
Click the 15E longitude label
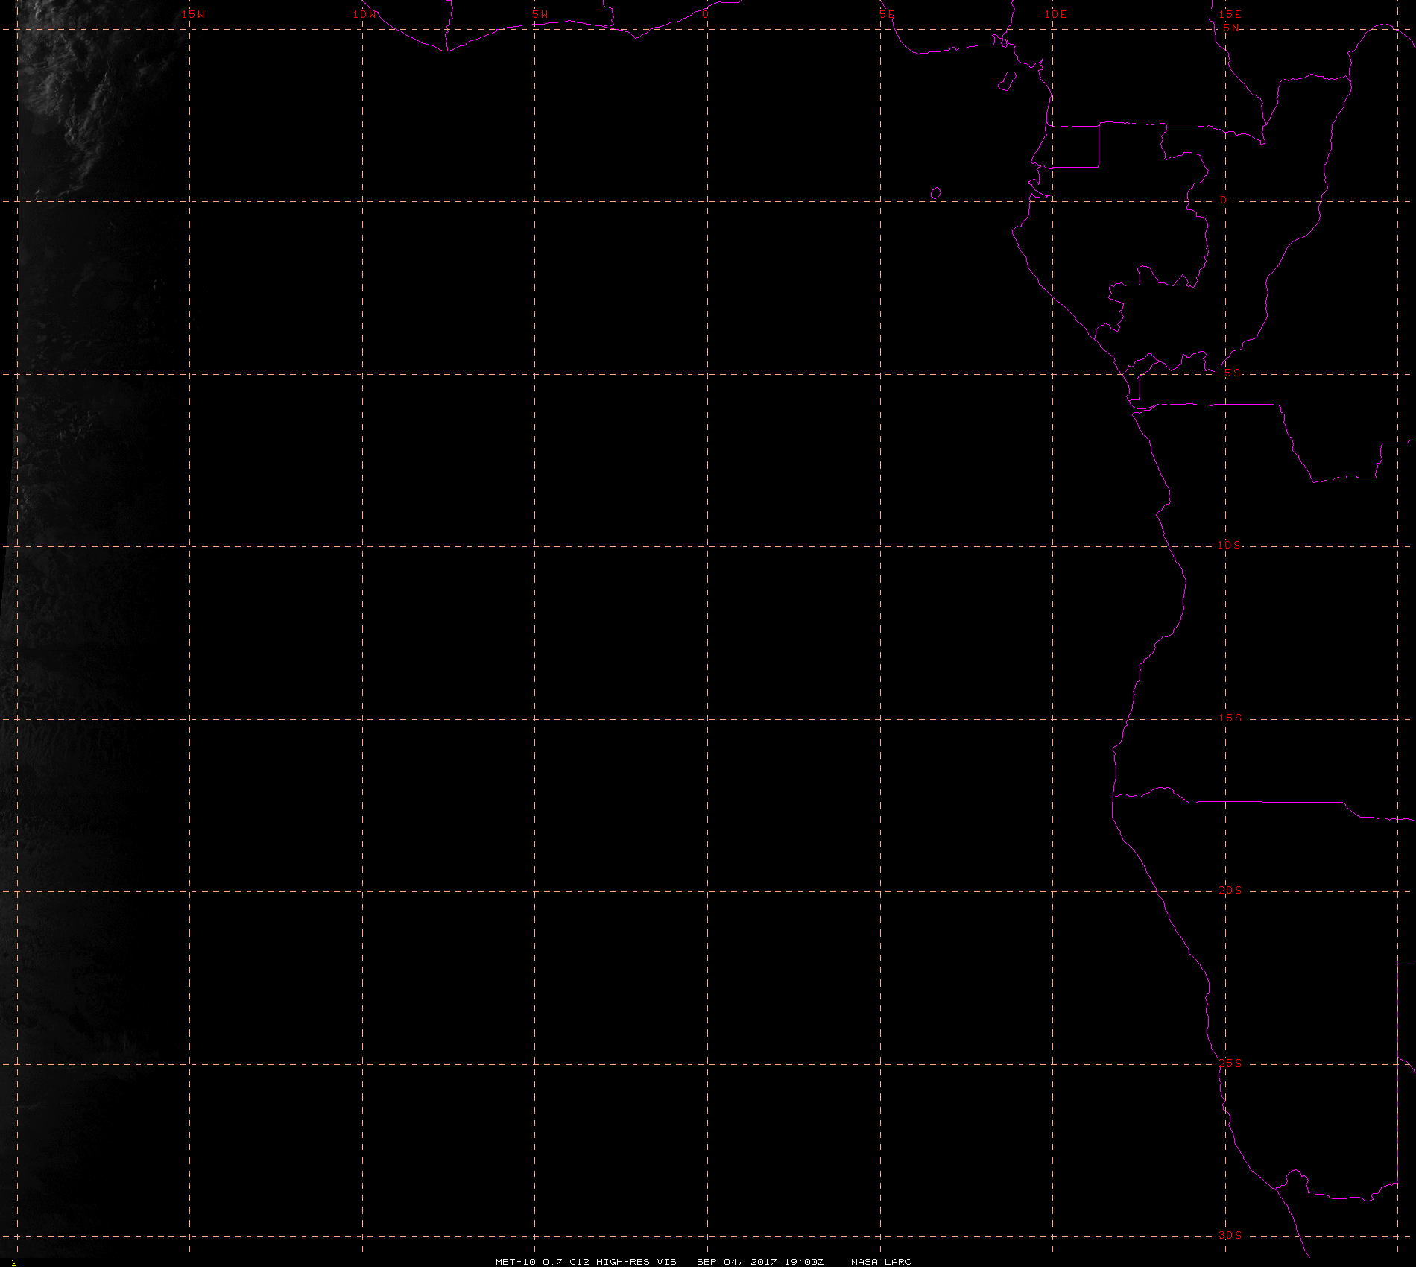click(x=1230, y=14)
